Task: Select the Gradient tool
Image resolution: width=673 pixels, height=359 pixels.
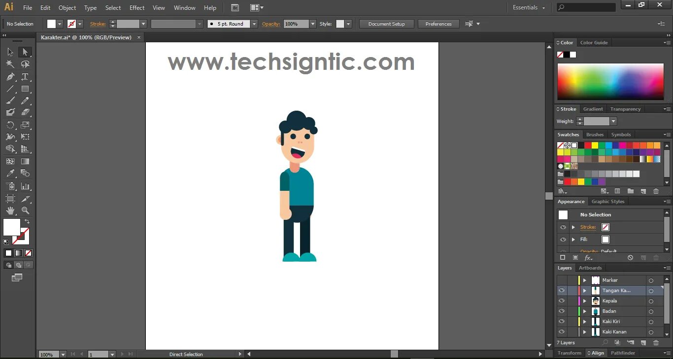Action: [x=25, y=161]
